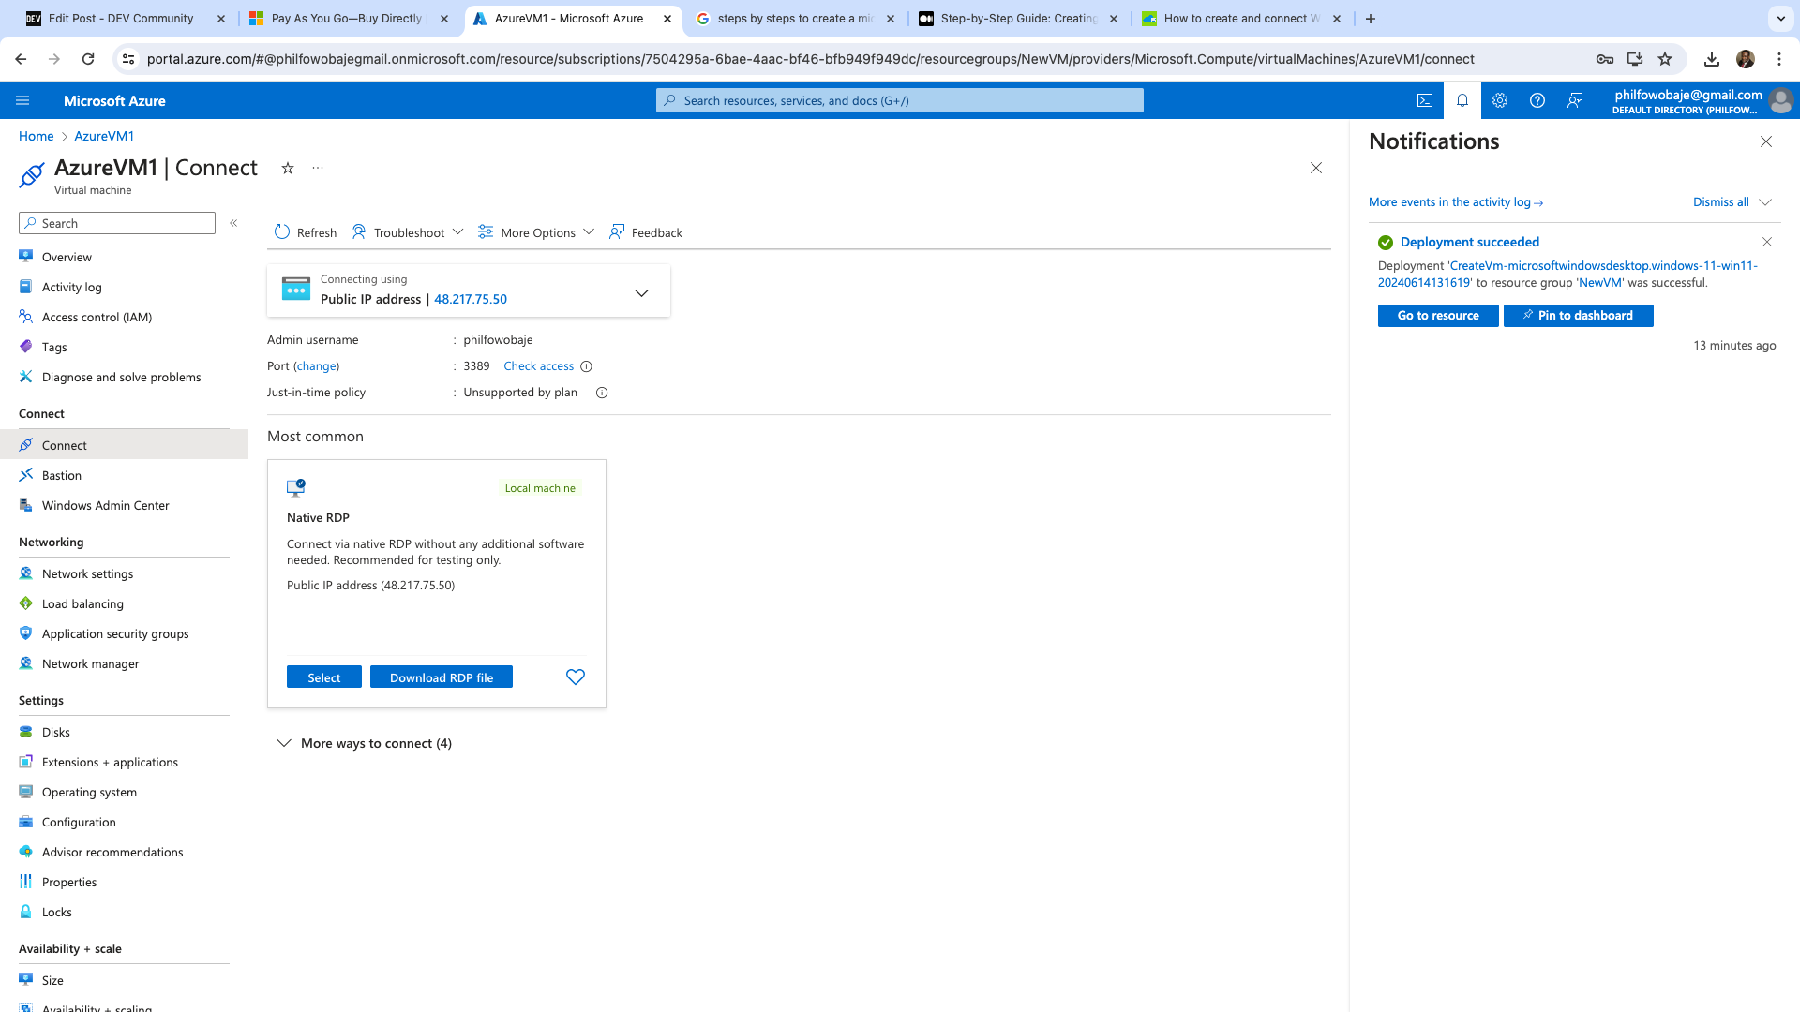Viewport: 1800px width, 1012px height.
Task: Switch to the DEV Community browser tab
Action: (x=120, y=19)
